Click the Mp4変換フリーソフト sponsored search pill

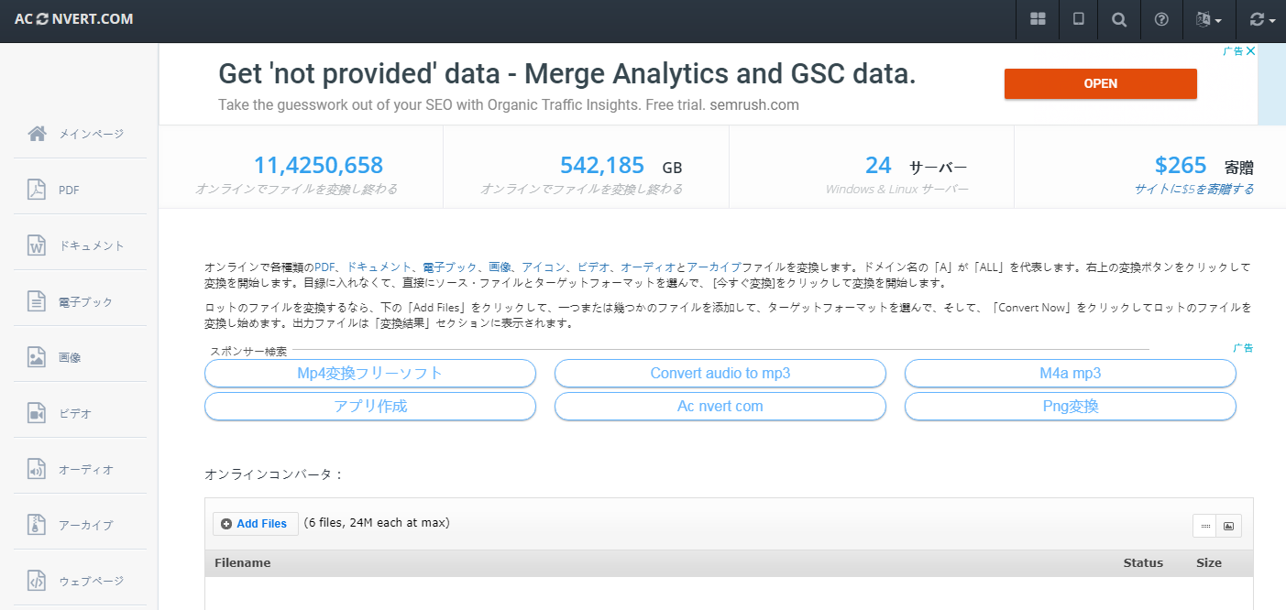[x=369, y=374]
